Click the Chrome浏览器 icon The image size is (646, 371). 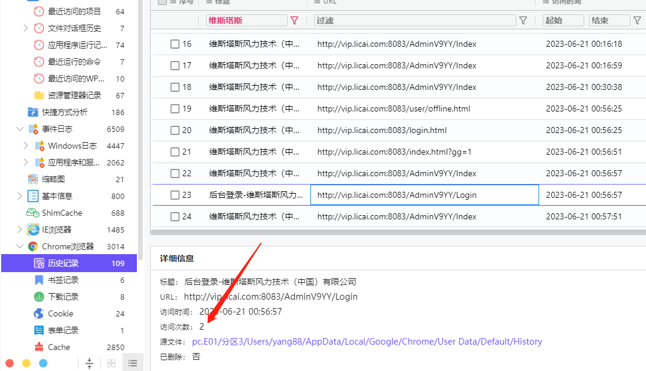tap(33, 246)
